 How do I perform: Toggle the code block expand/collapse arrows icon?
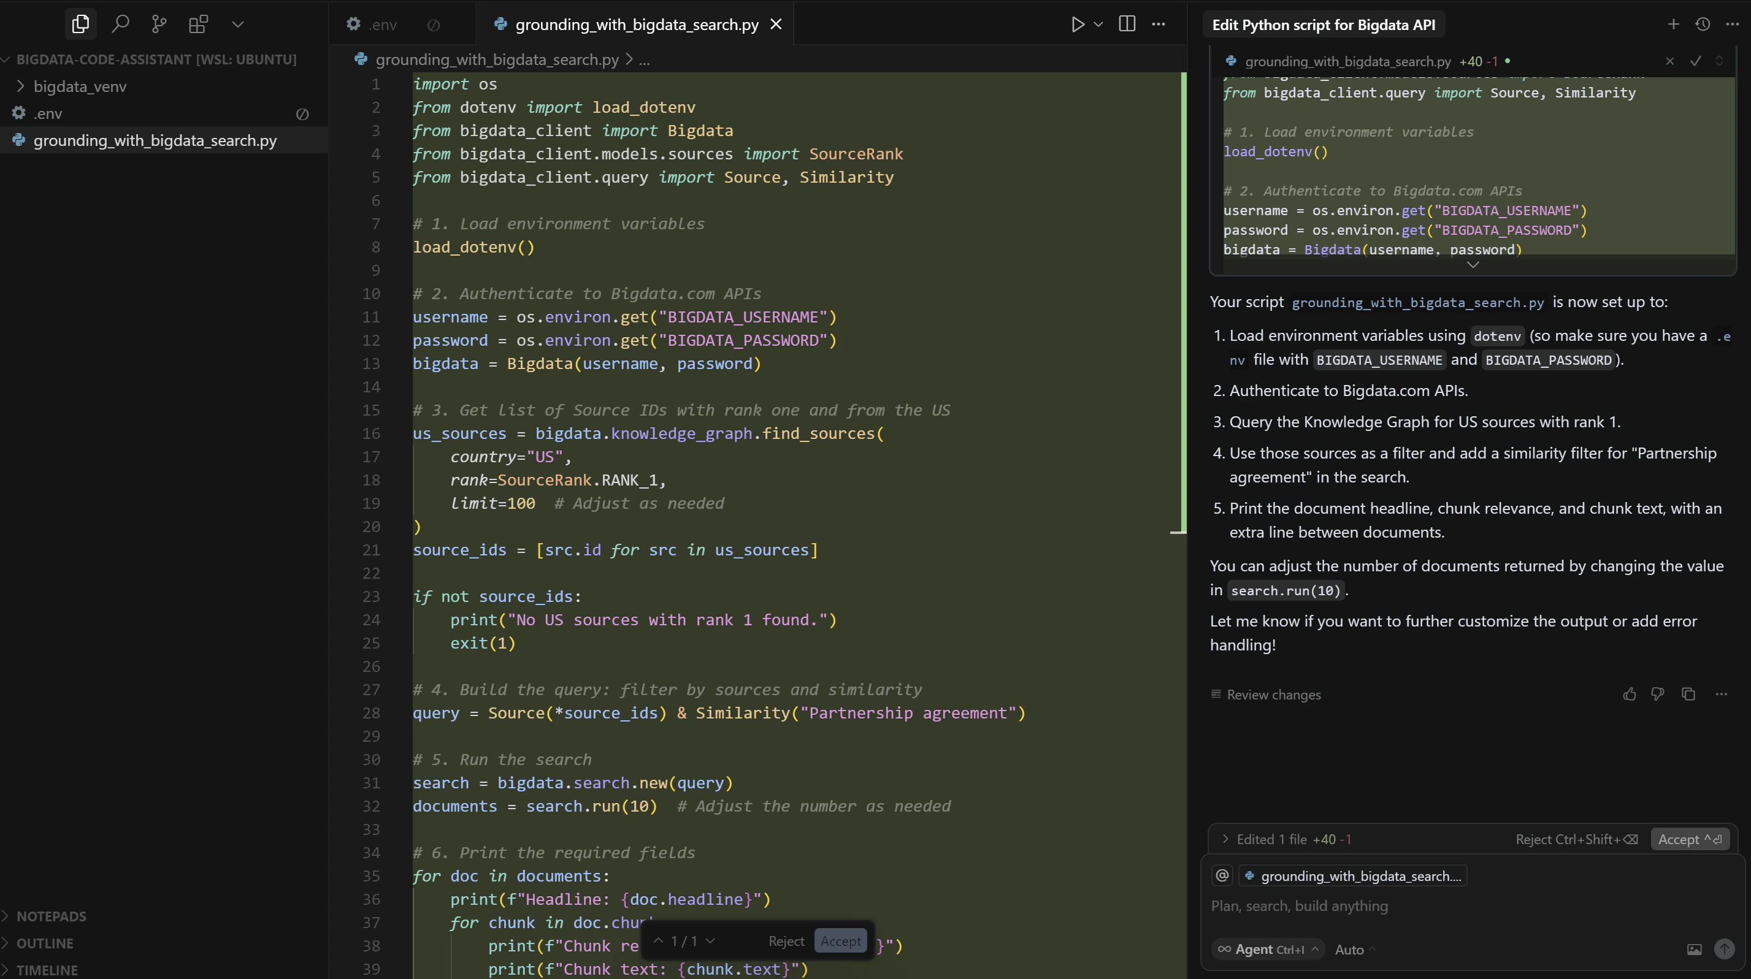tap(1719, 61)
